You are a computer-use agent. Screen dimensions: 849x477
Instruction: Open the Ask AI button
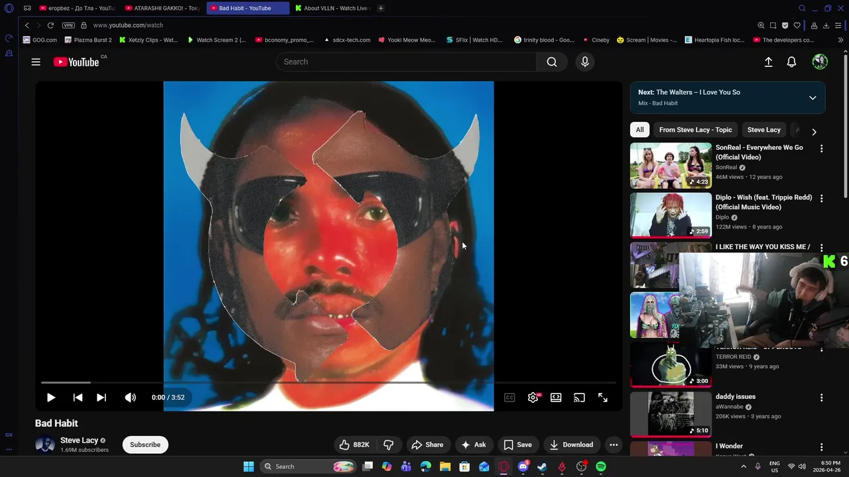point(474,445)
